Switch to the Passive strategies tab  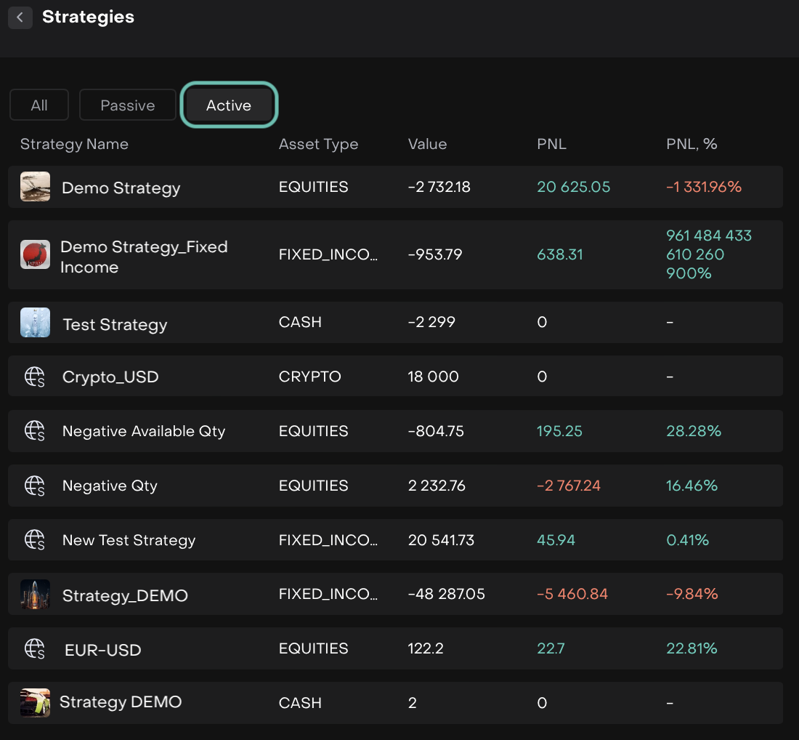127,105
